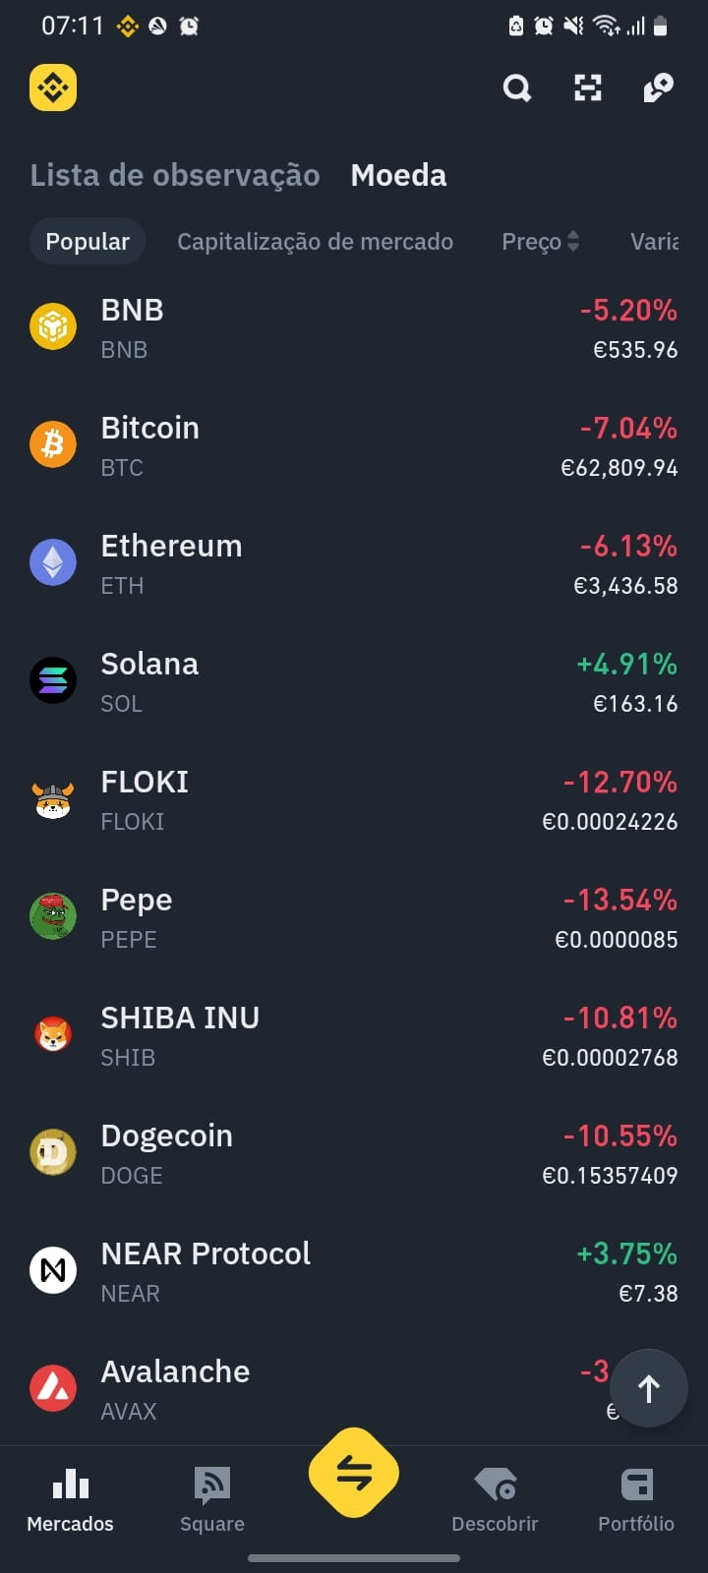Open the Bitcoin BTC row

point(354,445)
